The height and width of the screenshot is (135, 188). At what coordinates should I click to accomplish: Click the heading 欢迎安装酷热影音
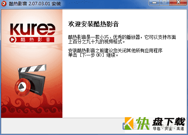pyautogui.click(x=93, y=24)
